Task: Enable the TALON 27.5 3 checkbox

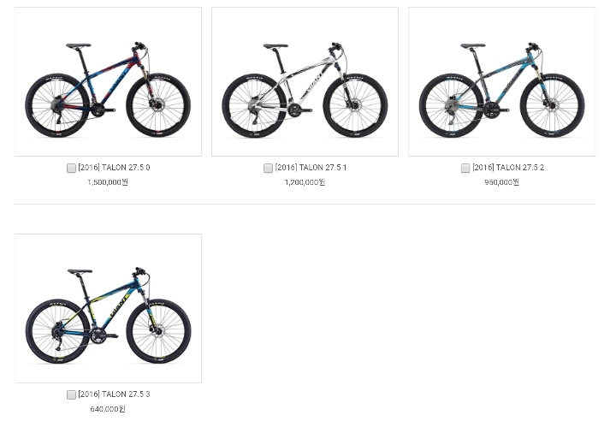Action: (71, 394)
